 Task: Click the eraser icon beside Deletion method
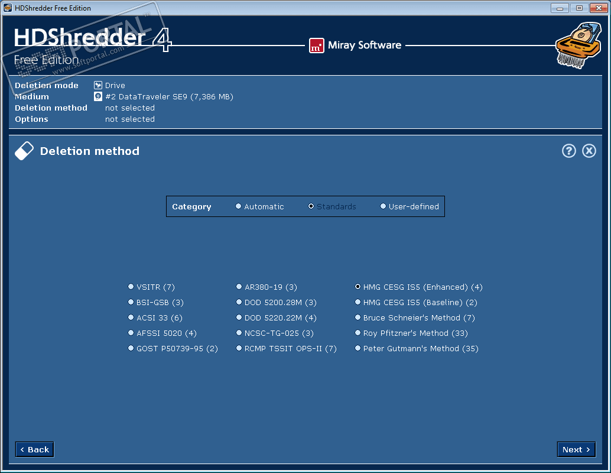[x=24, y=151]
